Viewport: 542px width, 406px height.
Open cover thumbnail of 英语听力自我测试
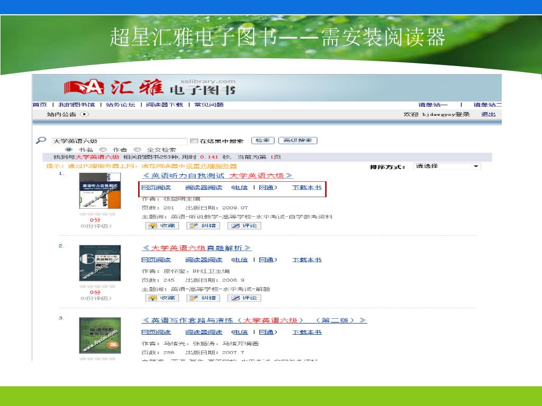[x=100, y=191]
